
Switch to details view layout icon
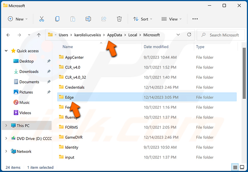235,167
